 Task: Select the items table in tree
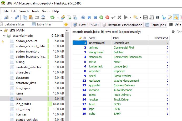[19, 93]
